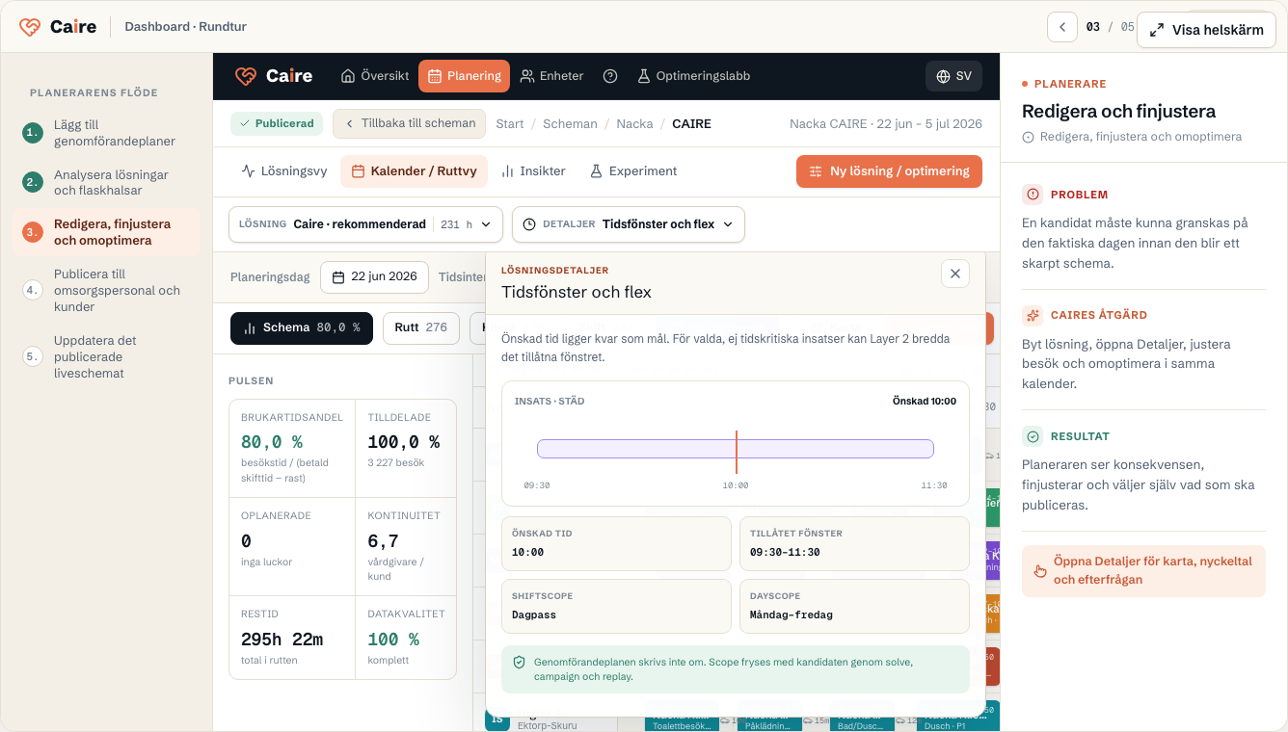Click the current CAIRE breadcrumb
This screenshot has width=1288, height=732.
pyautogui.click(x=691, y=124)
